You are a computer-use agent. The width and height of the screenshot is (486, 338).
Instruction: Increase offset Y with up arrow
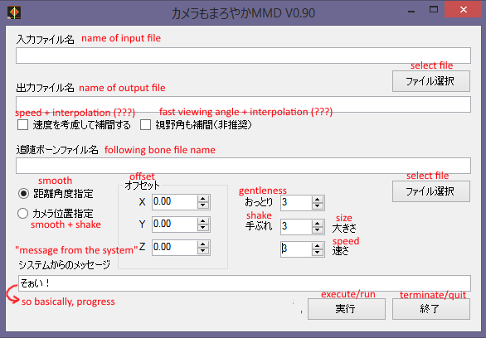click(203, 221)
